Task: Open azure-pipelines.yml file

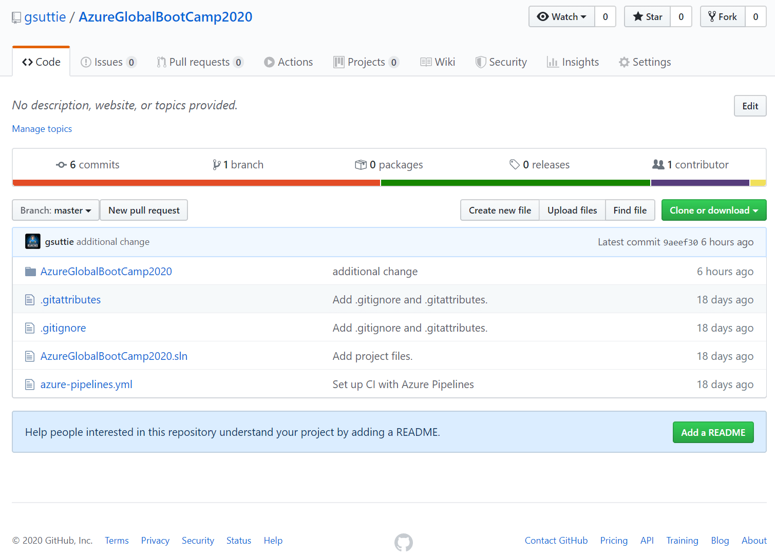Action: [86, 385]
